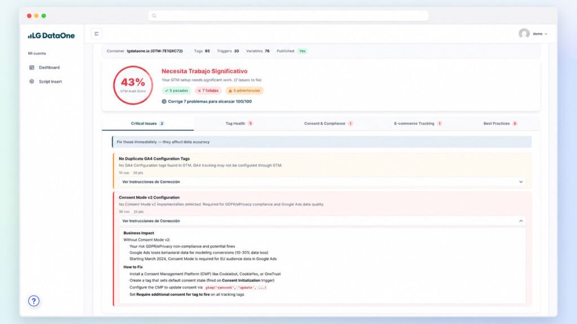
Task: Click the 7 fallidas badge
Action: [208, 91]
